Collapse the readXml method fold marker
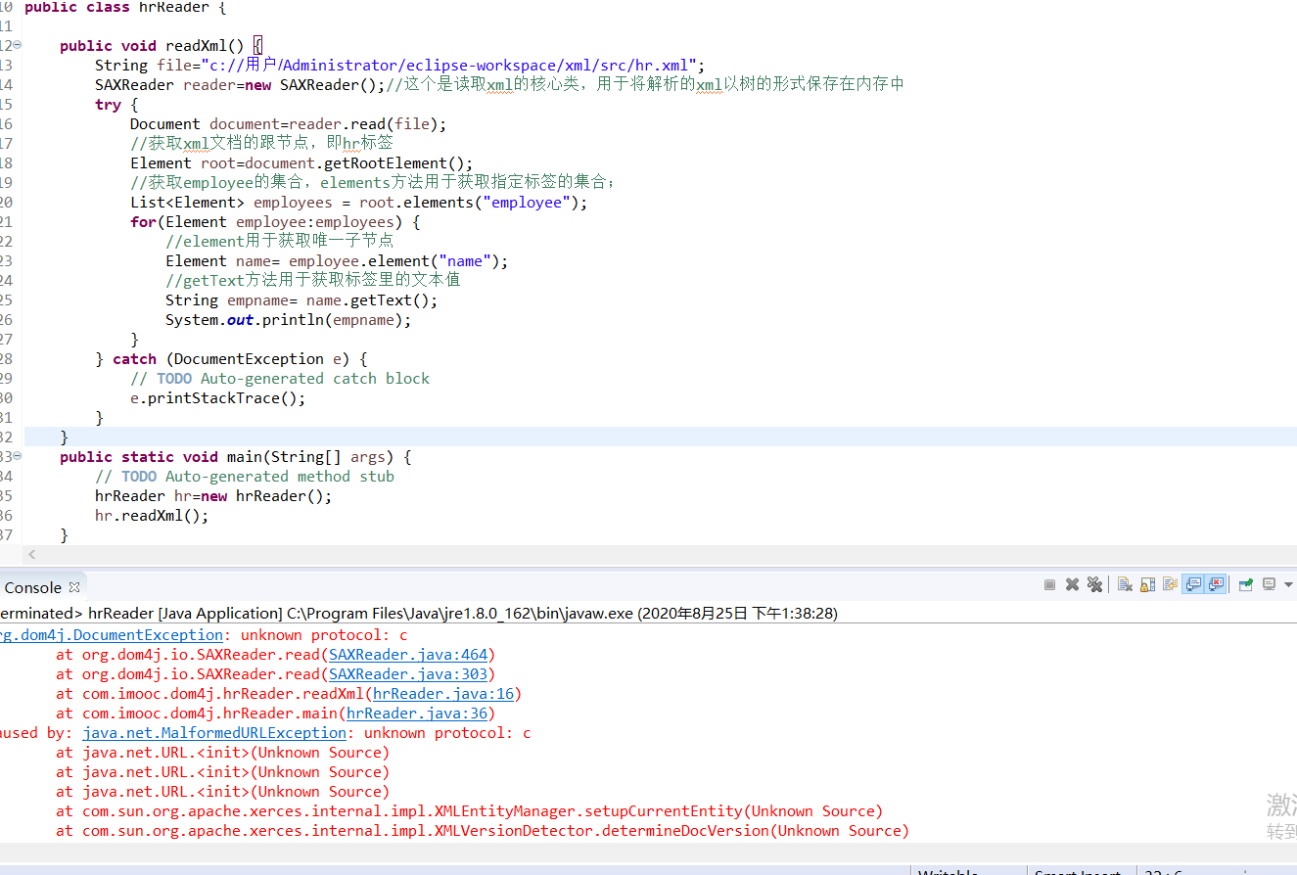The image size is (1297, 875). (x=18, y=45)
